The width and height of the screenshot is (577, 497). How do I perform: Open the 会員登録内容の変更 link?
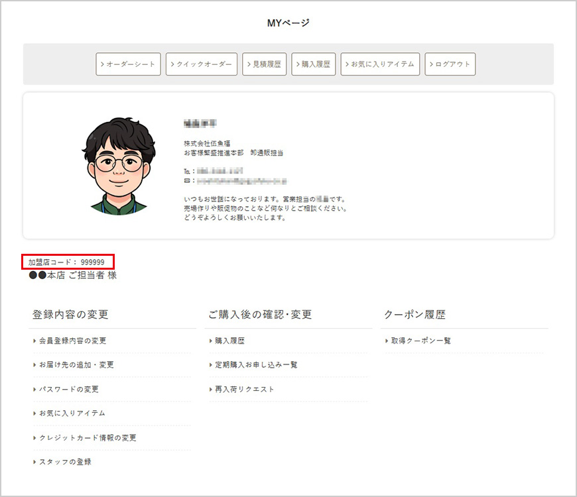pos(72,341)
